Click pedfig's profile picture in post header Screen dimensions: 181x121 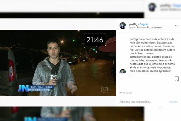pyautogui.click(x=123, y=26)
